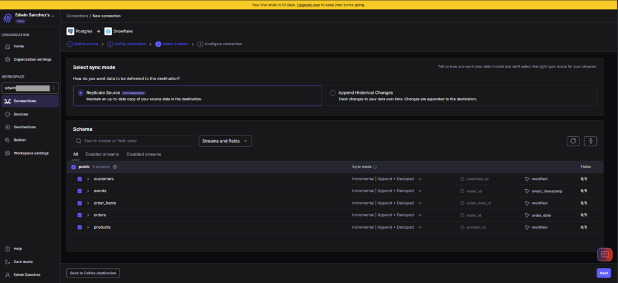This screenshot has width=618, height=283.
Task: Open the Streams and fields dropdown
Action: tap(225, 141)
